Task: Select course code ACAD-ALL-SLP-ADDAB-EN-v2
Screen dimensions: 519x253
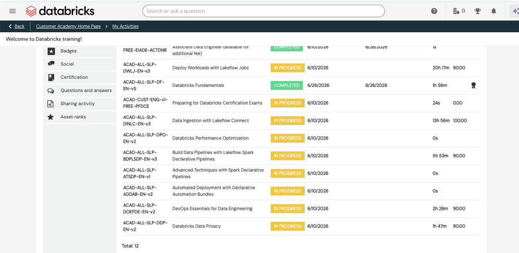Action: pyautogui.click(x=140, y=191)
